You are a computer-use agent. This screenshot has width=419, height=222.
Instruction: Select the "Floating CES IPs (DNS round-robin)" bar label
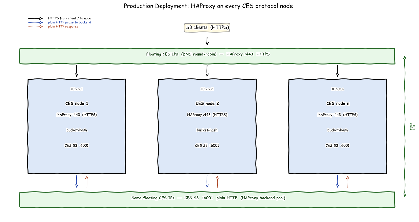(208, 54)
